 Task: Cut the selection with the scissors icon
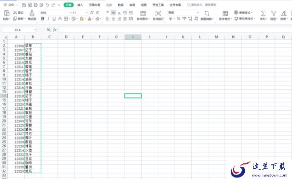(15, 13)
